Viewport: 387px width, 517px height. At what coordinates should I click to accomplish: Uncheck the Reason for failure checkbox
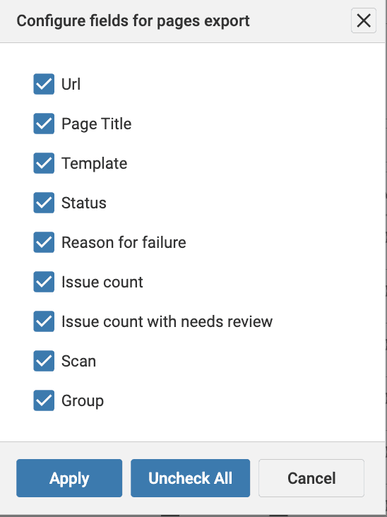pyautogui.click(x=44, y=242)
